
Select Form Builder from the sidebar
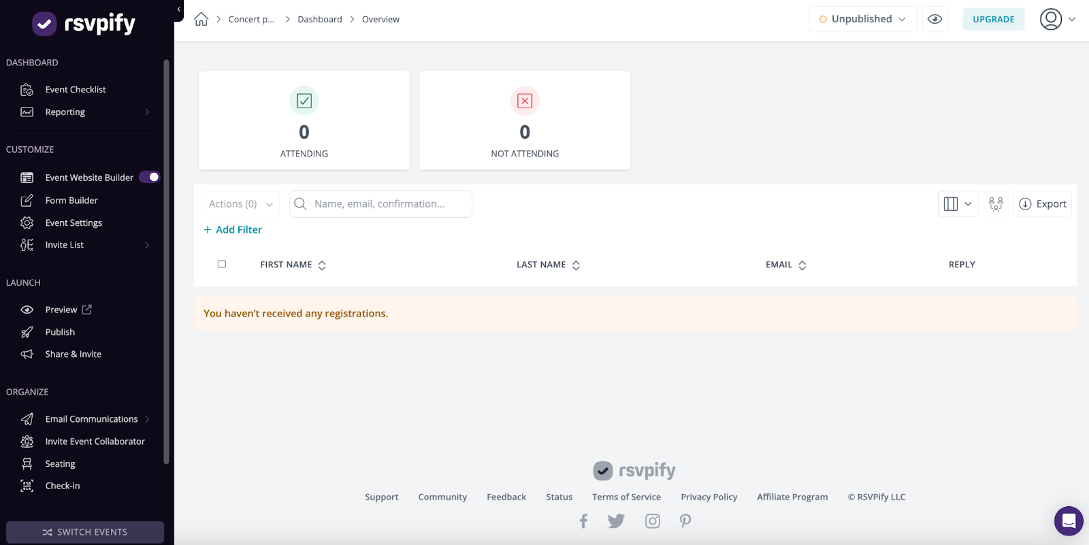click(71, 201)
